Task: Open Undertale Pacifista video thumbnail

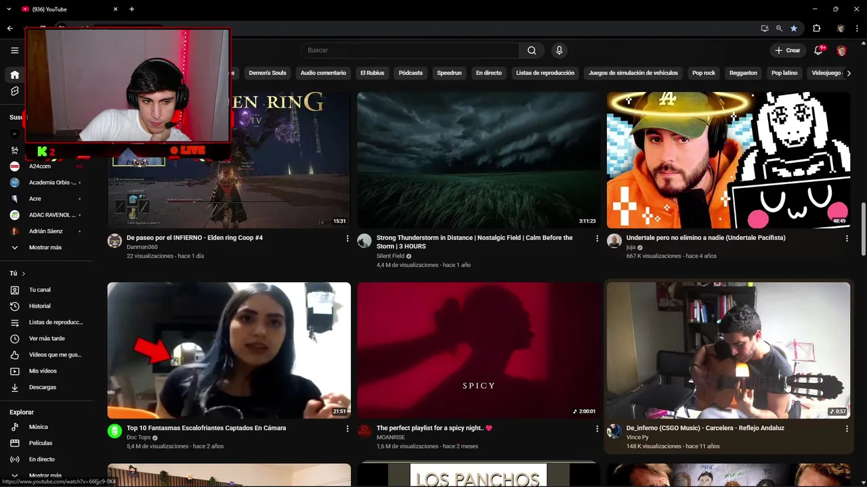Action: [x=728, y=160]
